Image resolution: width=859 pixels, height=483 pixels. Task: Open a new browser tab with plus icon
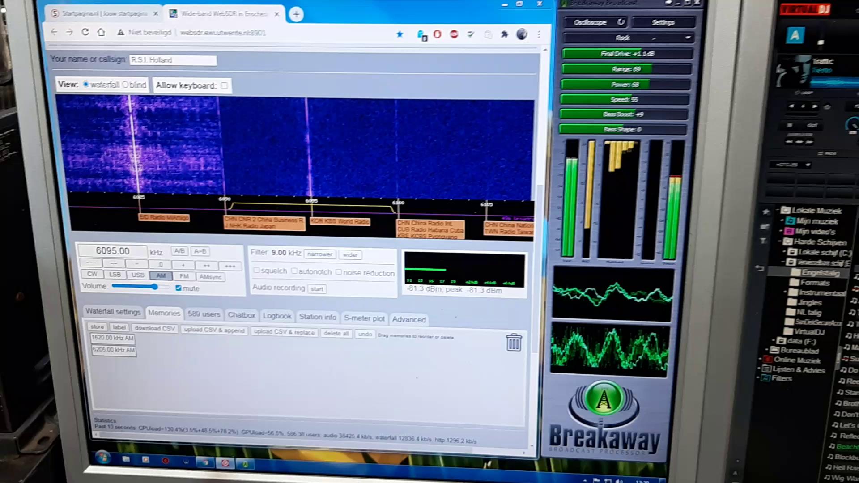(296, 14)
